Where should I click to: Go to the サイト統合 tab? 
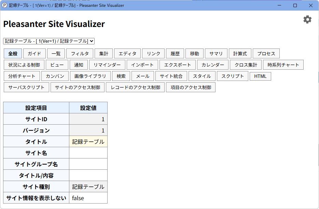[171, 76]
